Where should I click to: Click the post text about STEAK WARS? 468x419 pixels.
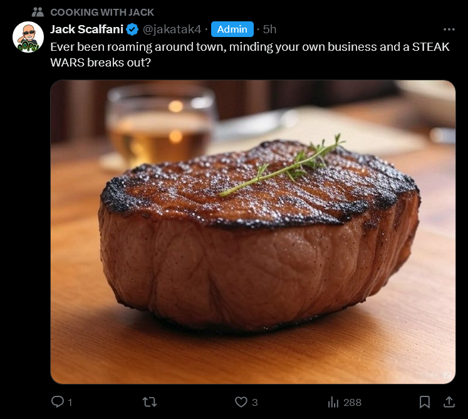point(250,55)
